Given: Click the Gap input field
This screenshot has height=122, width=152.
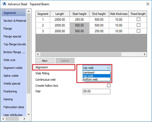Looking at the screenshot, I should point(97,91).
